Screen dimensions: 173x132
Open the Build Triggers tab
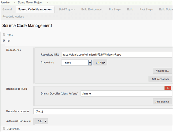pos(67,10)
